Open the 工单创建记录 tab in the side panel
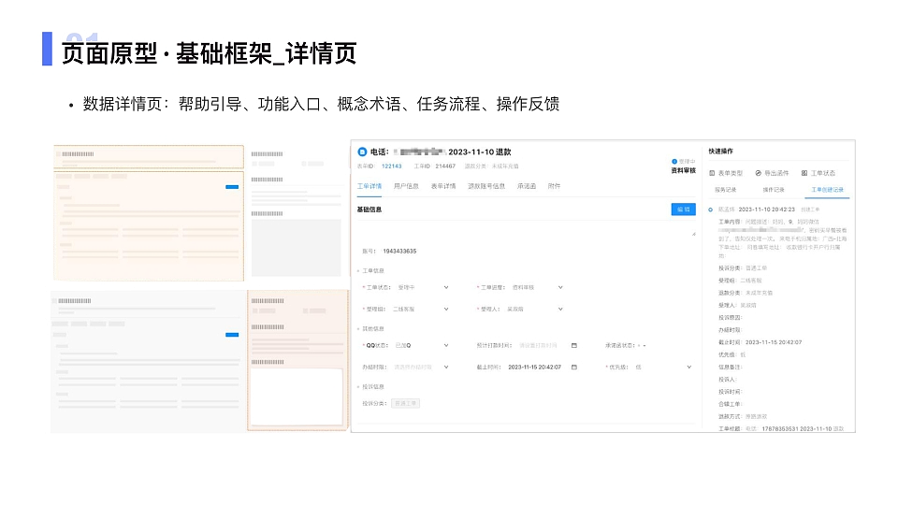The image size is (898, 505). pyautogui.click(x=828, y=190)
